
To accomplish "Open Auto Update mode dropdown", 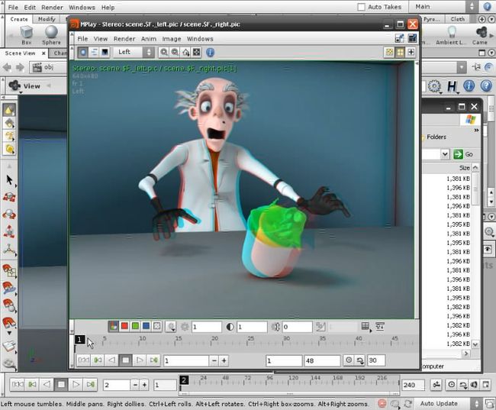I will pos(449,404).
